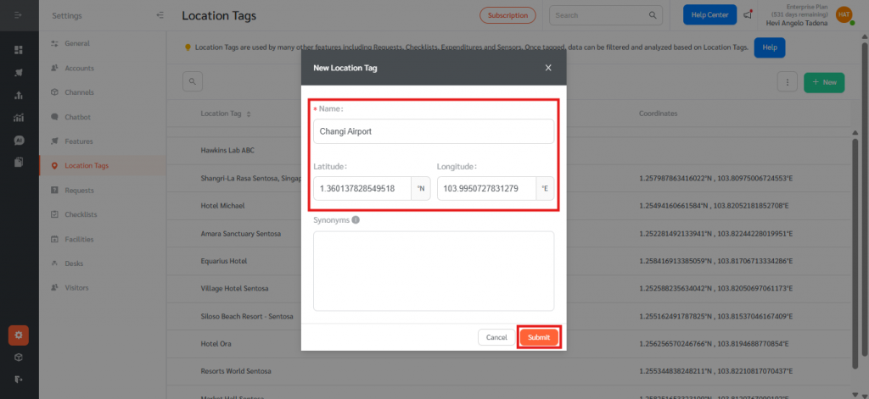Open the Chatbot settings menu item

coord(77,117)
